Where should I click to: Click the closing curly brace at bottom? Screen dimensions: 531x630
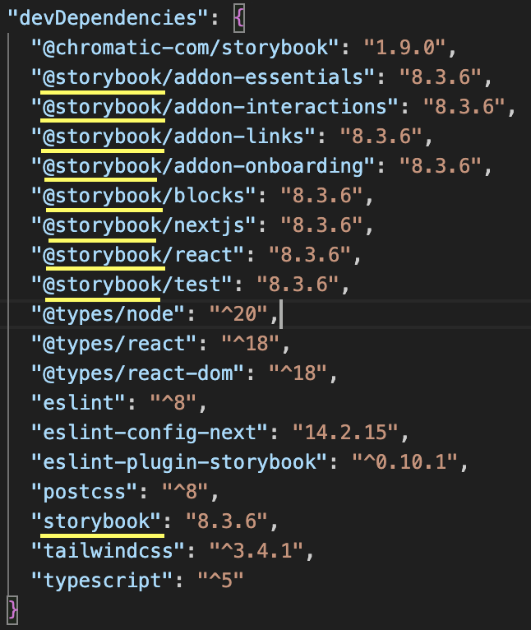pyautogui.click(x=12, y=610)
